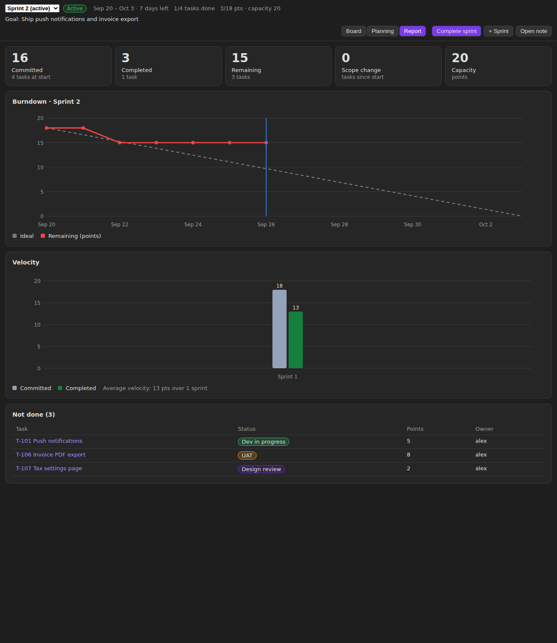Click the Design review status badge
Viewport: 557px width, 643px height.
click(x=261, y=469)
